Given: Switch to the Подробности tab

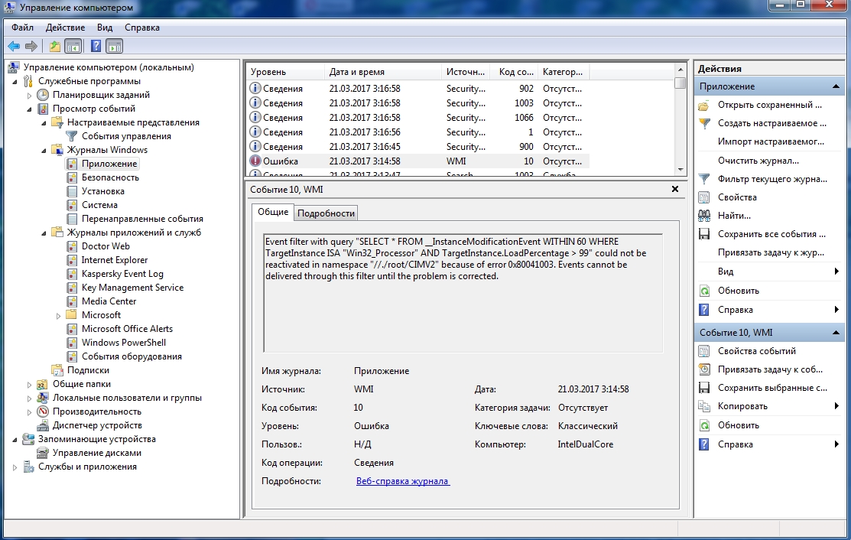Looking at the screenshot, I should [x=326, y=213].
